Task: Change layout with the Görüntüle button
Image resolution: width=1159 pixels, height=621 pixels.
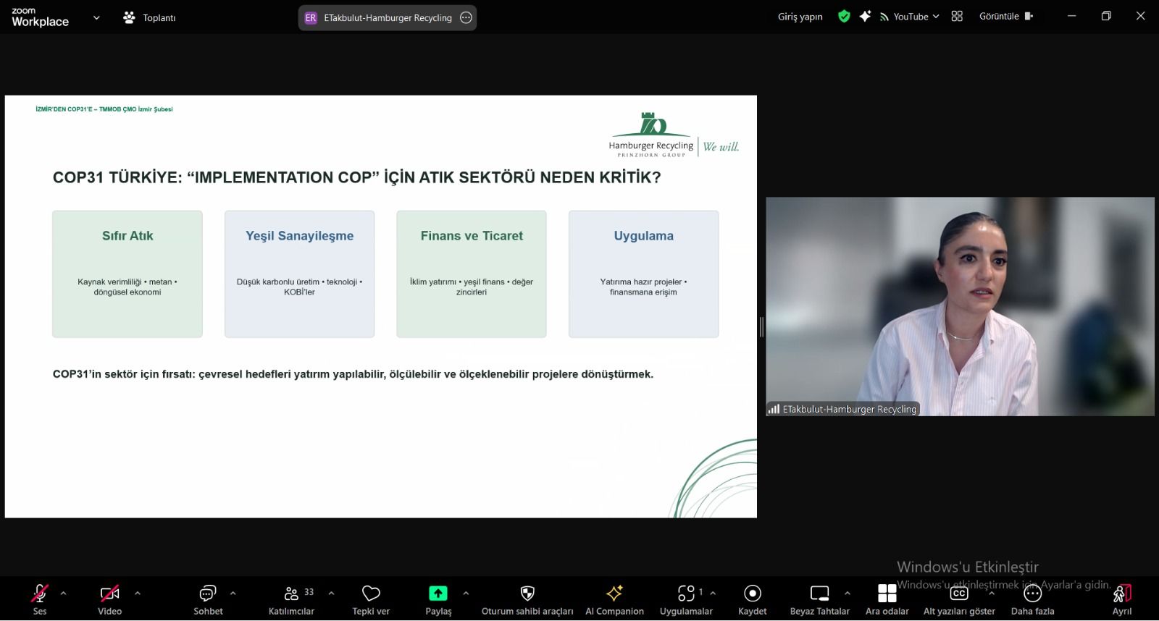Action: click(x=1006, y=16)
